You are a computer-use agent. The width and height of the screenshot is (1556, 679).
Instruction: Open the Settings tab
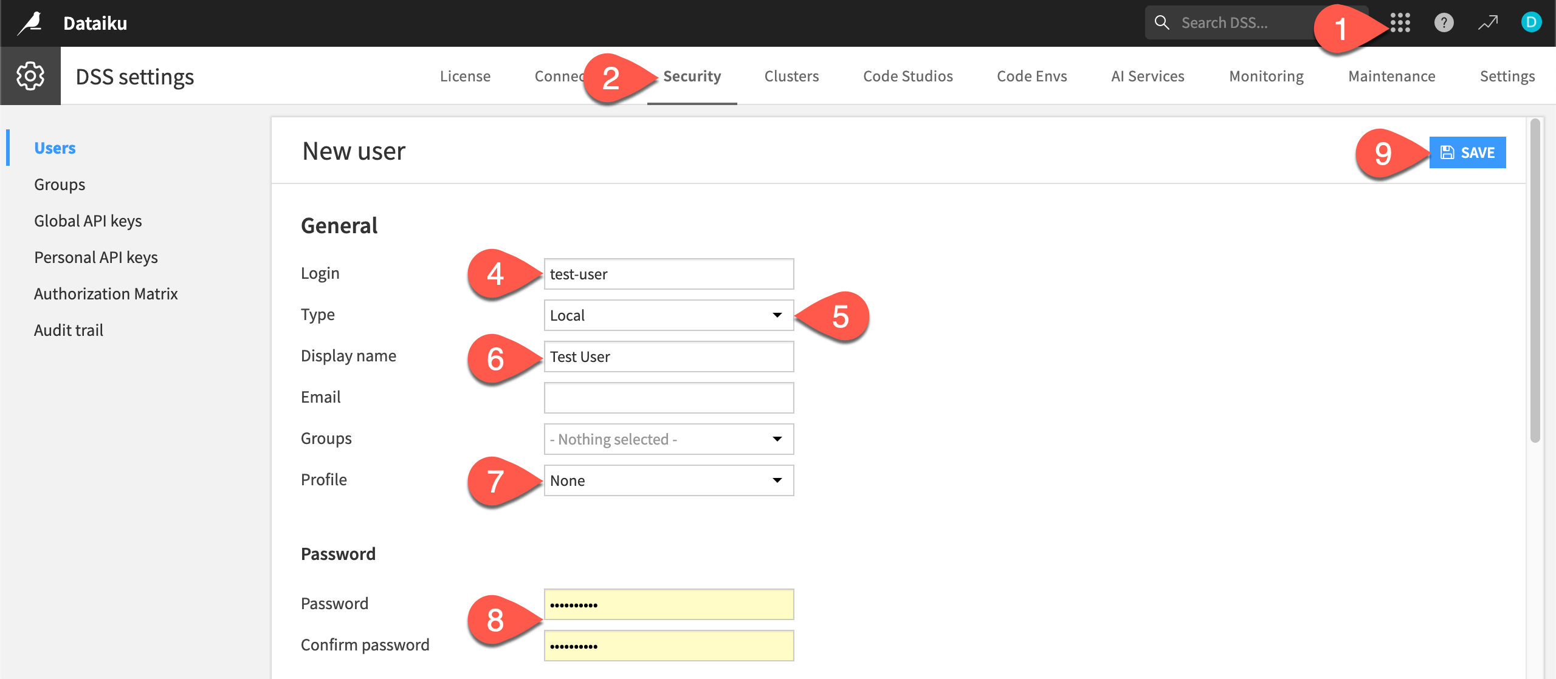point(1507,76)
